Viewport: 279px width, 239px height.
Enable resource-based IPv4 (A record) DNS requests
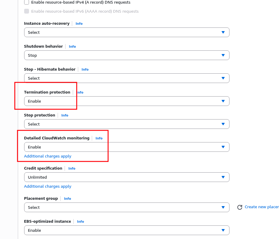tap(27, 2)
